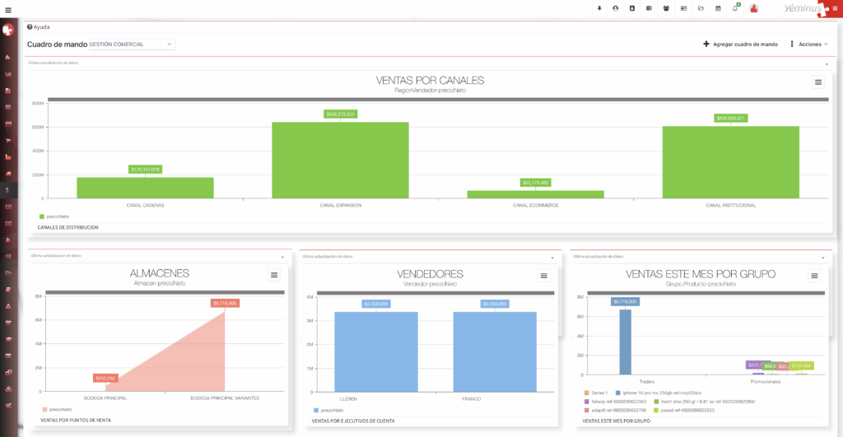
Task: Open the user profile circle icon
Action: click(x=615, y=8)
